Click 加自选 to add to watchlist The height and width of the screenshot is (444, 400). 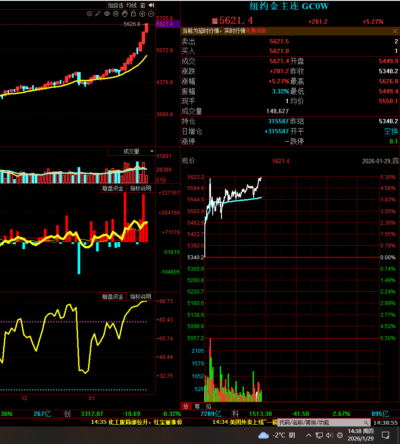pos(115,5)
